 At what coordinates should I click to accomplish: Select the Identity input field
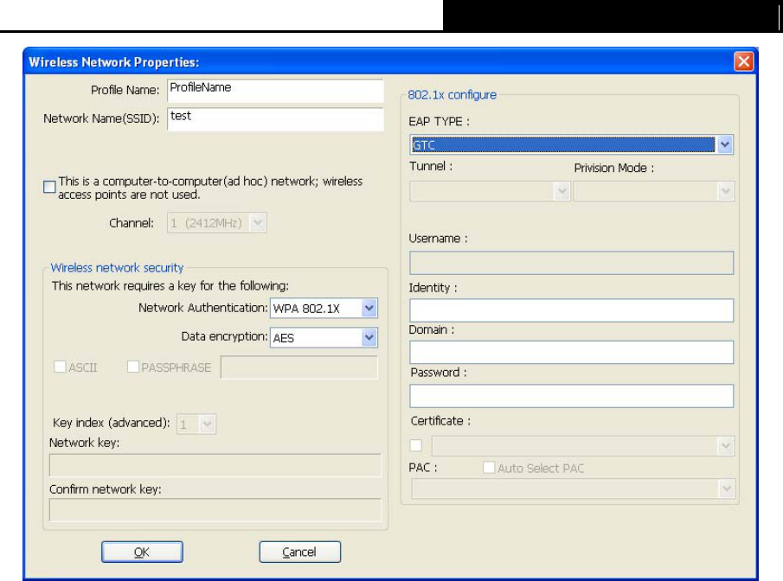571,310
